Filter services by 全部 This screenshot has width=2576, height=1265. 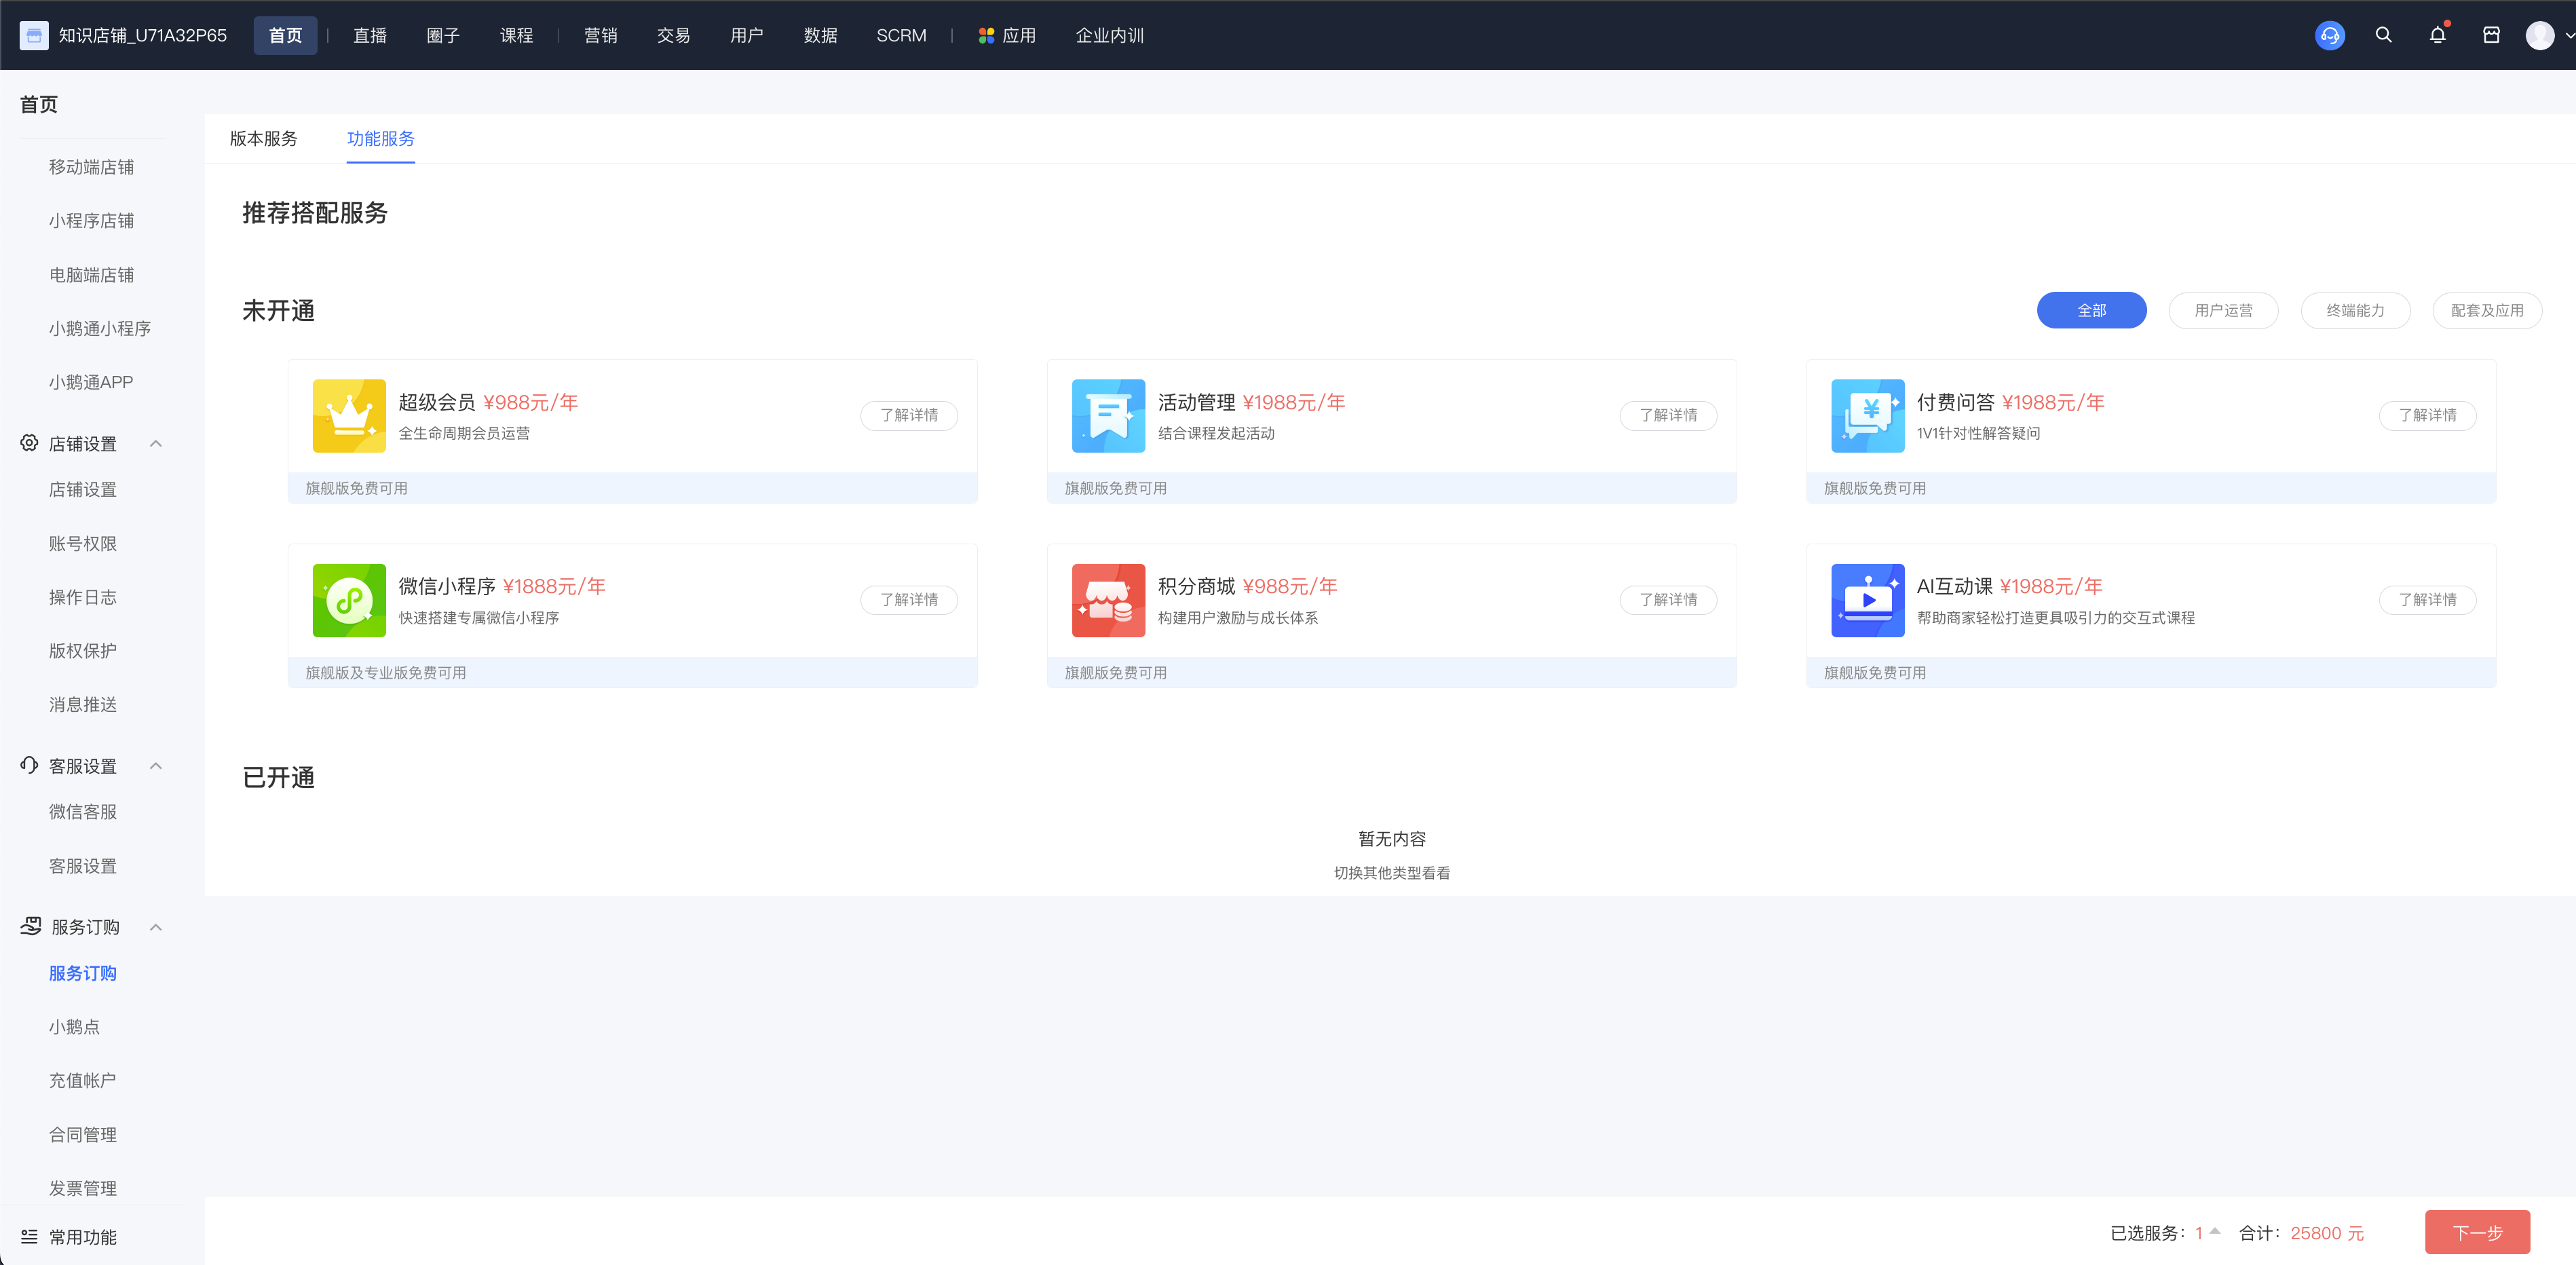pyautogui.click(x=2091, y=310)
